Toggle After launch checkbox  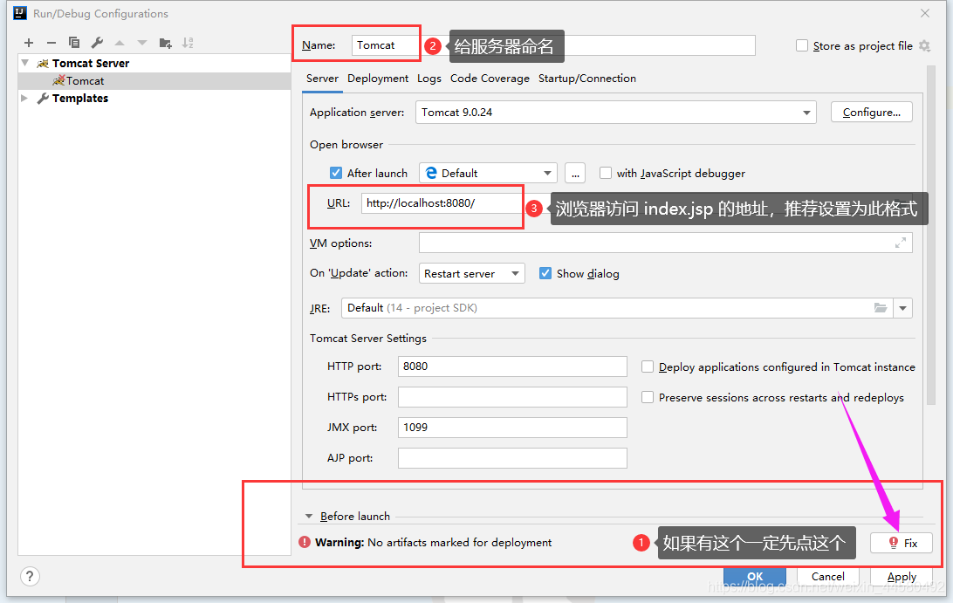tap(335, 173)
